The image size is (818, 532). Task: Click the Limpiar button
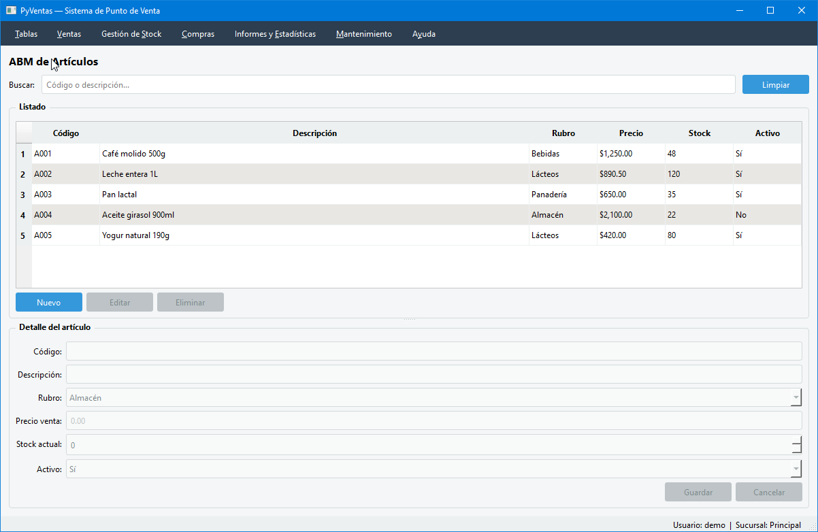[x=776, y=85]
